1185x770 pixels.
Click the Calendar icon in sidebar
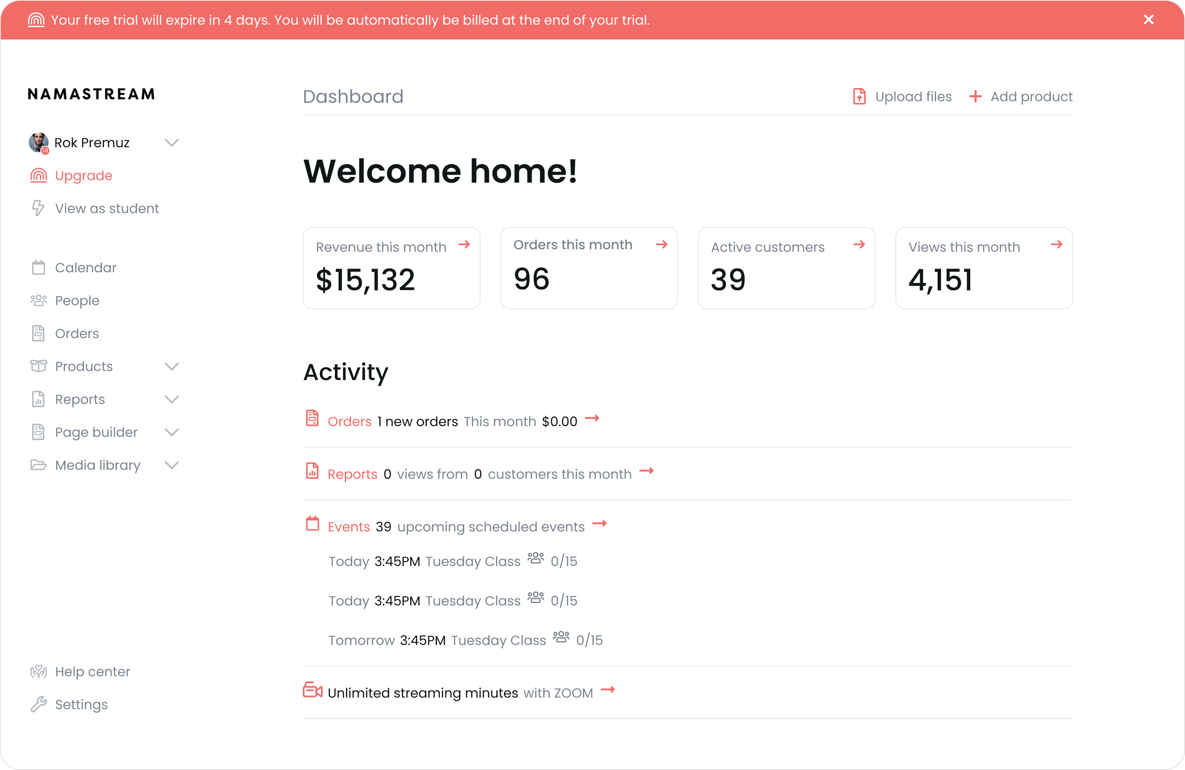point(38,268)
